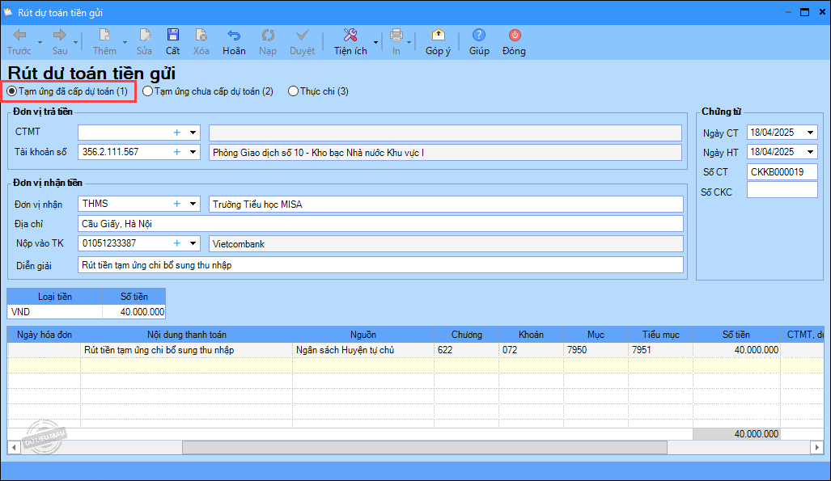
Task: Edit the Diễn giải description field
Action: (x=380, y=265)
